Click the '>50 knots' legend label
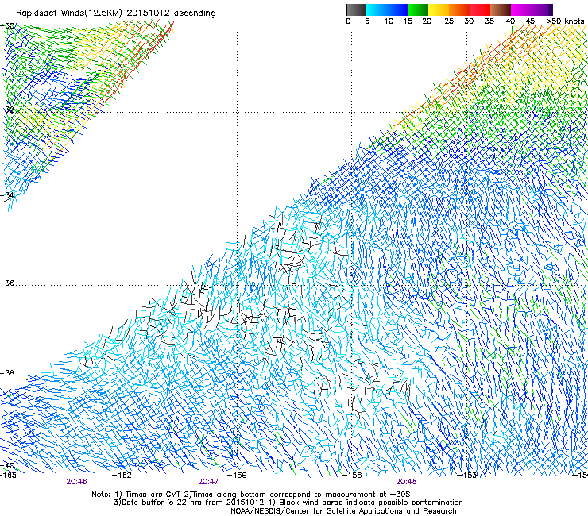This screenshot has height=516, width=588. point(565,21)
